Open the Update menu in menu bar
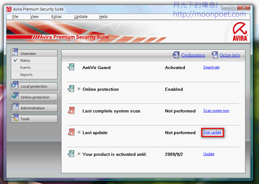This screenshot has height=184, width=259. click(81, 17)
